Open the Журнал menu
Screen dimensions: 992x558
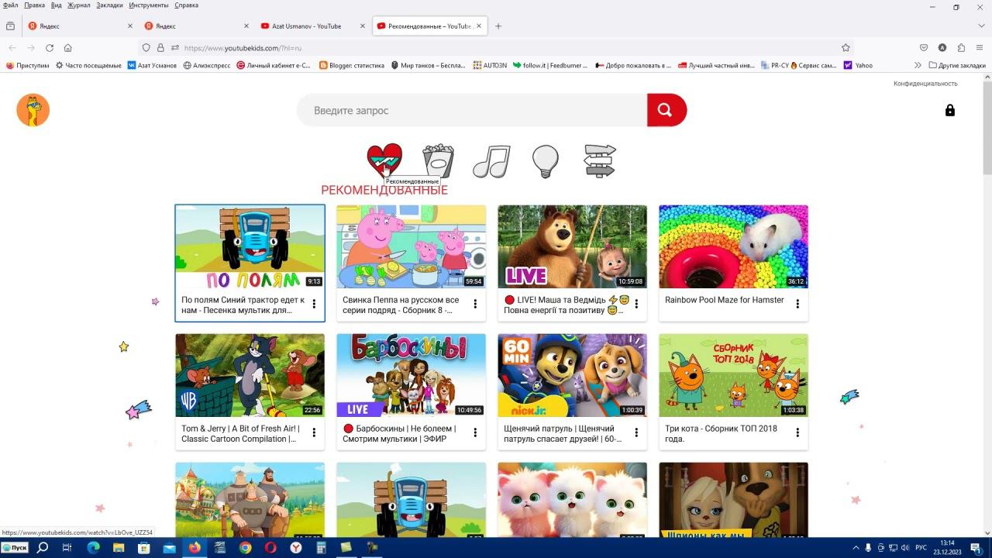[x=78, y=5]
